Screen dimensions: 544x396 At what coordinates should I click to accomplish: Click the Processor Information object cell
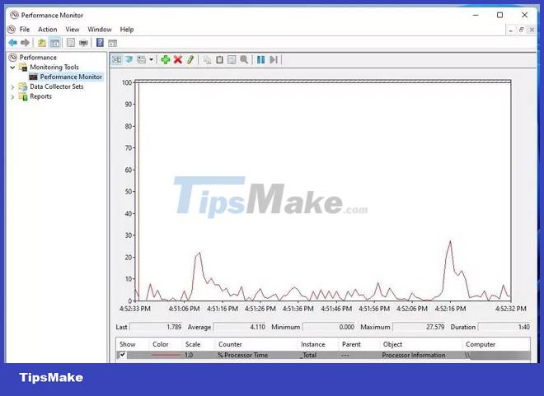(x=414, y=355)
